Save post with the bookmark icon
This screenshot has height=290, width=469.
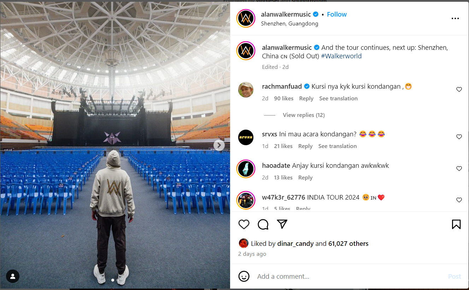[x=456, y=224]
